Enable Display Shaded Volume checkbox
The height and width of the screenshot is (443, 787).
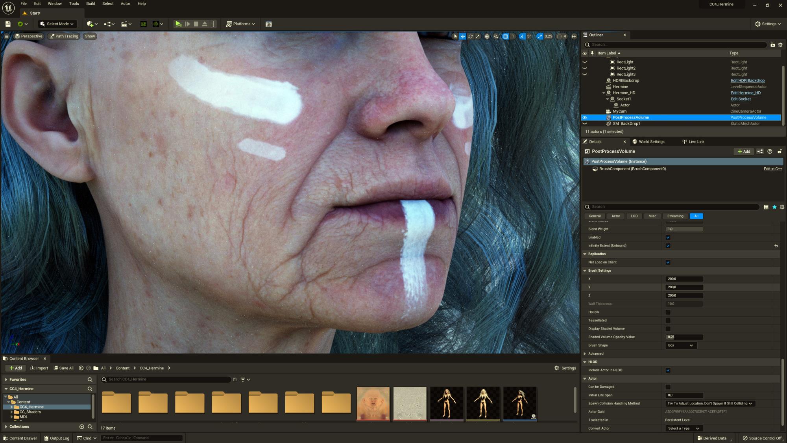point(668,329)
